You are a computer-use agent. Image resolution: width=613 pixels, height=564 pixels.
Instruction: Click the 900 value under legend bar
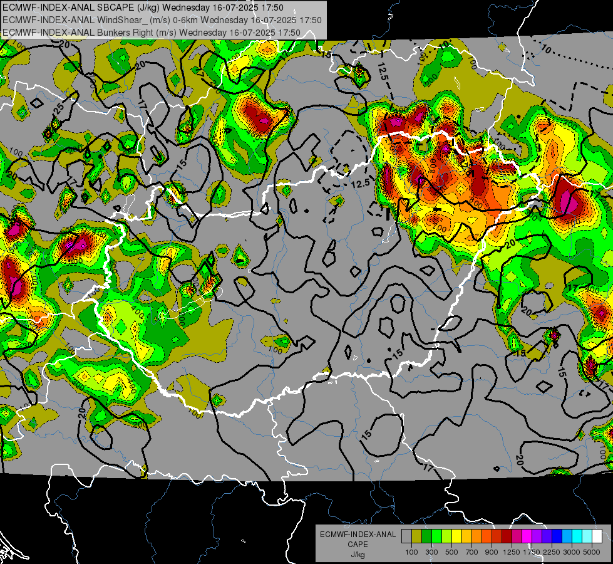click(492, 552)
